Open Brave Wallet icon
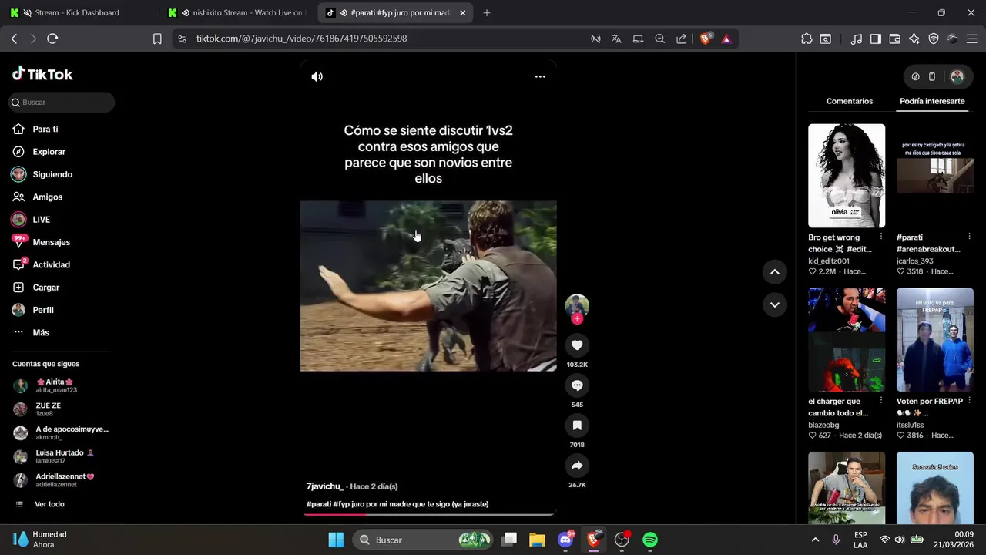 point(894,39)
